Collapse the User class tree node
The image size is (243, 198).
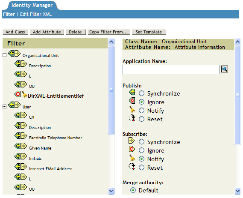click(5, 107)
